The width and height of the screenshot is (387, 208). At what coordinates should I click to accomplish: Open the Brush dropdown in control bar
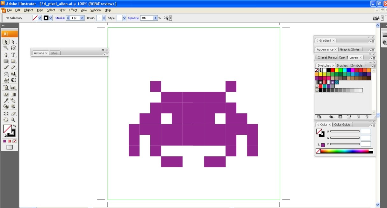[104, 18]
